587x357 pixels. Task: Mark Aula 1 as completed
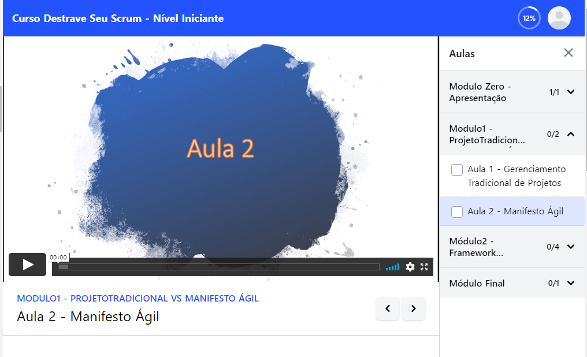coord(457,170)
